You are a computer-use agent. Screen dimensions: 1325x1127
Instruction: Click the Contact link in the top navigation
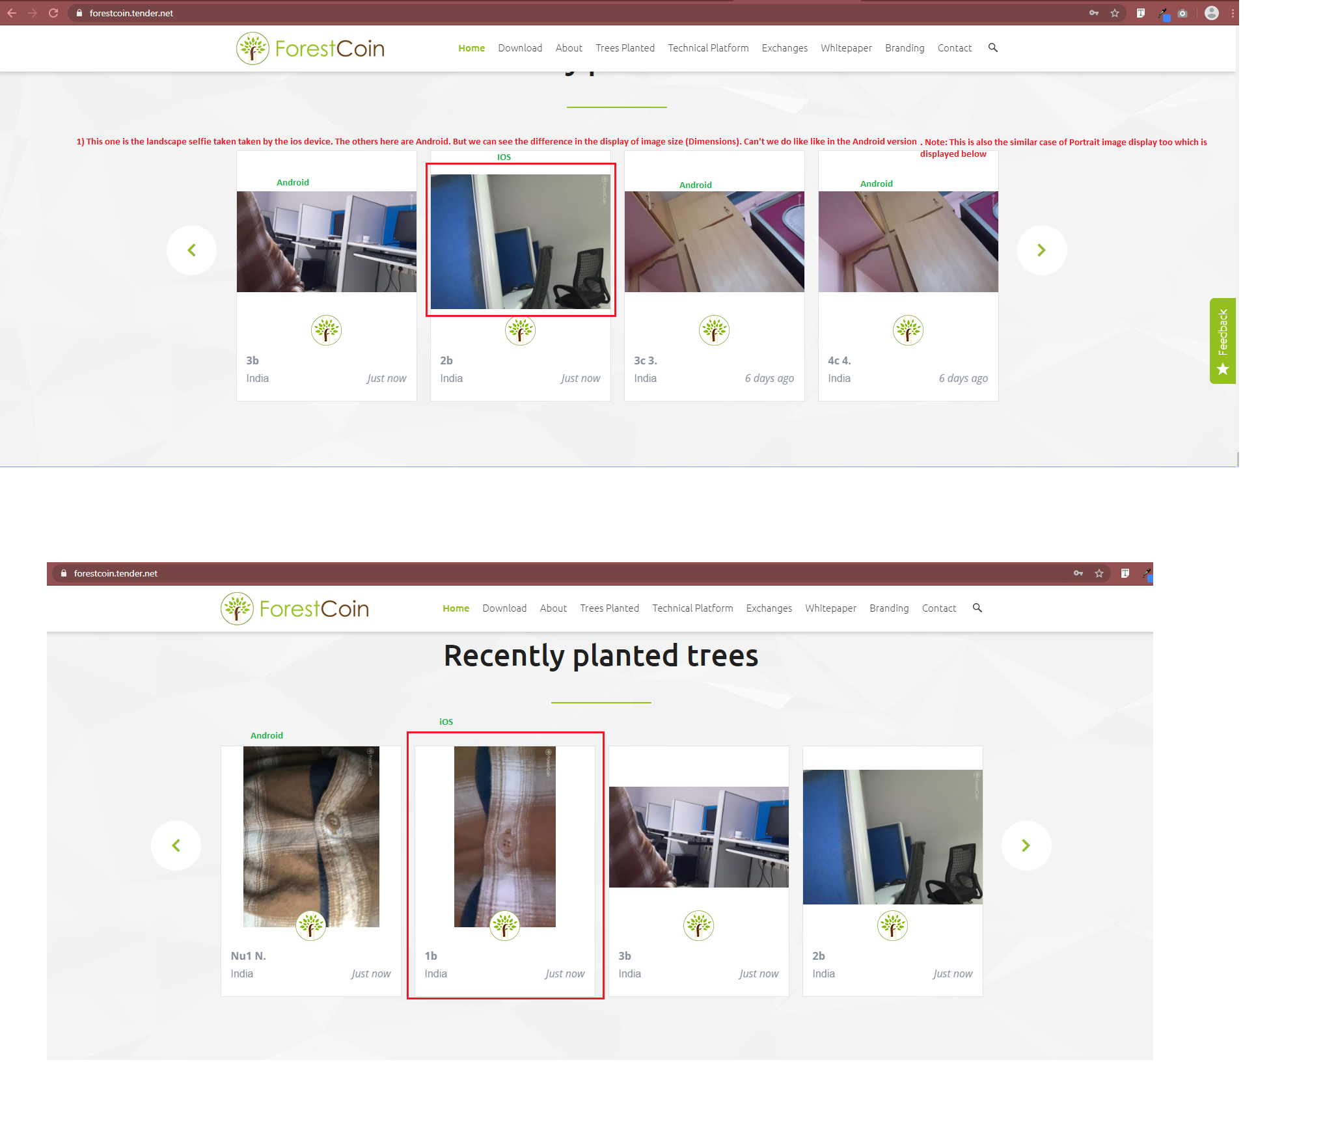pyautogui.click(x=954, y=48)
